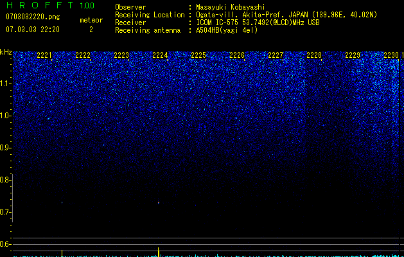
Task: Click the 2221 time marker
Action: (44, 55)
